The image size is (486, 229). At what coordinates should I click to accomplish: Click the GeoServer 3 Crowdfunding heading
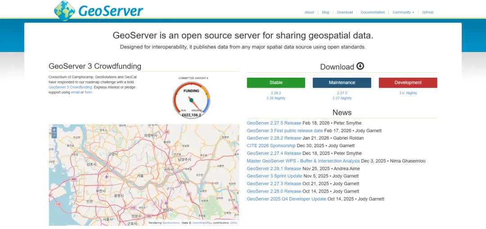(x=95, y=66)
